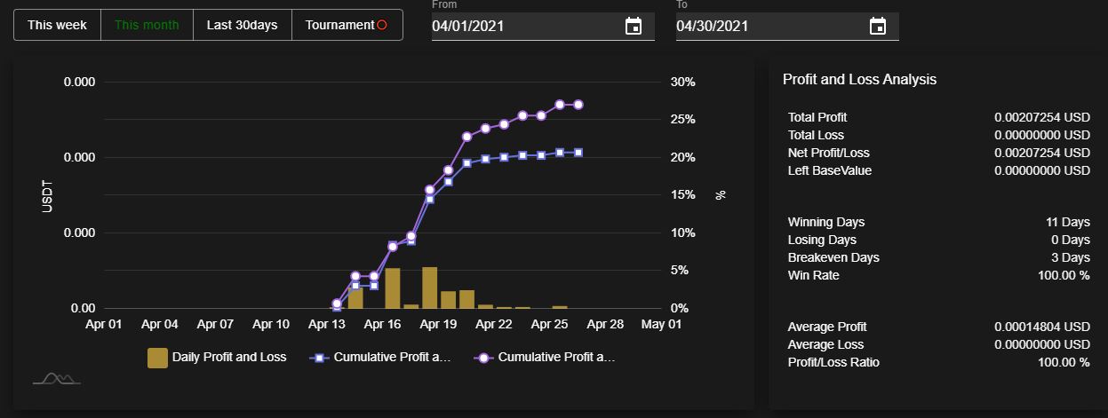Click Profit/Loss Ratio 100.00 % value
1108x418 pixels.
tap(1064, 362)
